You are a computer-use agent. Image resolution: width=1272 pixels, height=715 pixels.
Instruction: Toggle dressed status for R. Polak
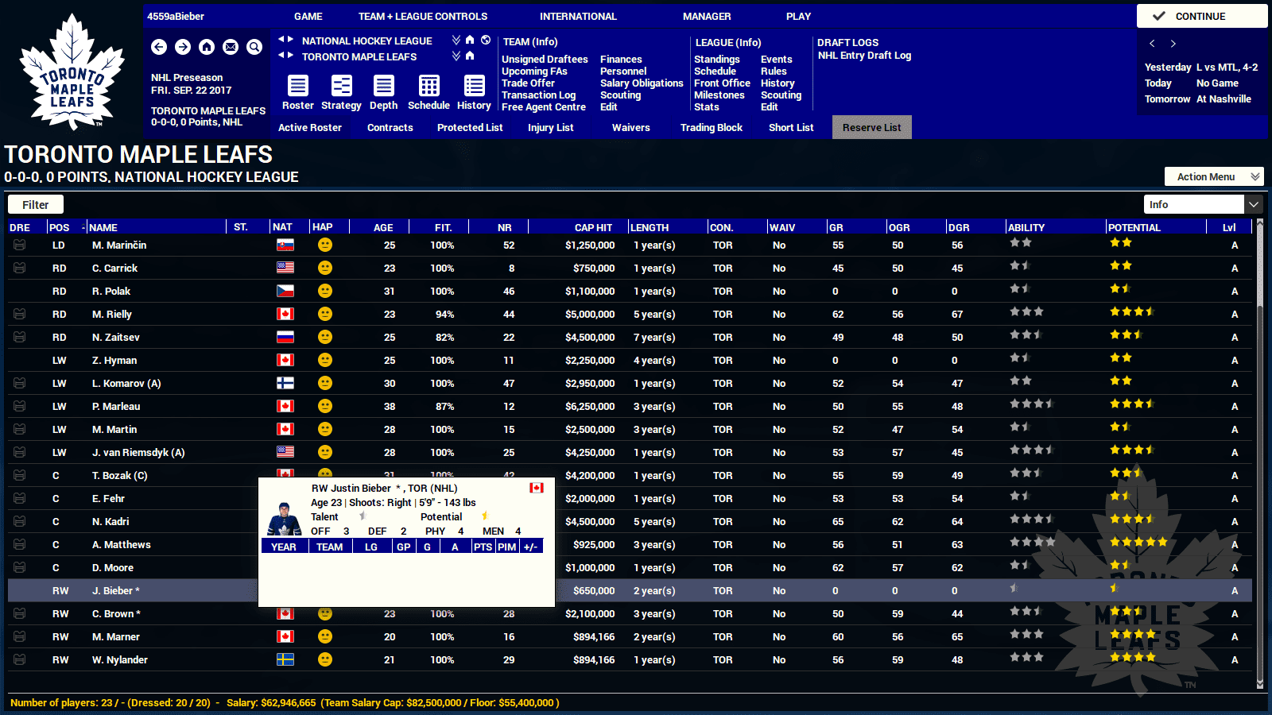[20, 292]
